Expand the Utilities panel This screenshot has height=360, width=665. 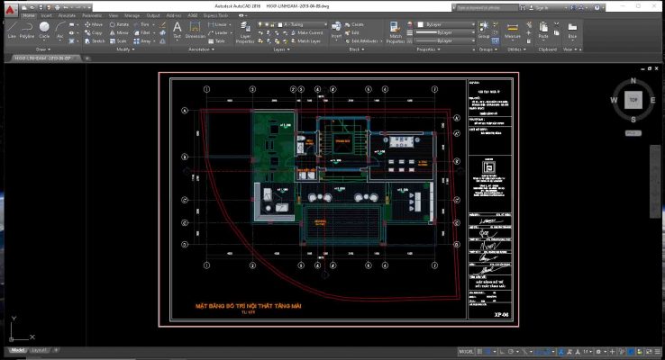[516, 49]
